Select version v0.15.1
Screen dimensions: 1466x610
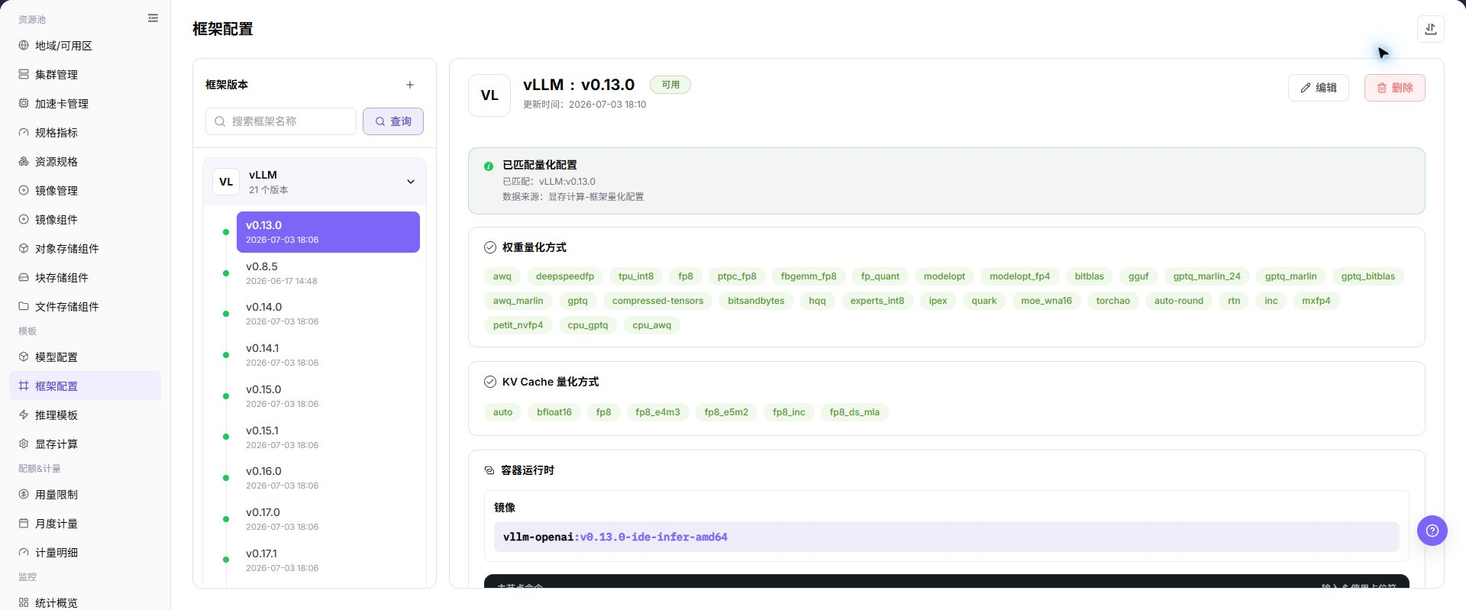[x=328, y=437]
